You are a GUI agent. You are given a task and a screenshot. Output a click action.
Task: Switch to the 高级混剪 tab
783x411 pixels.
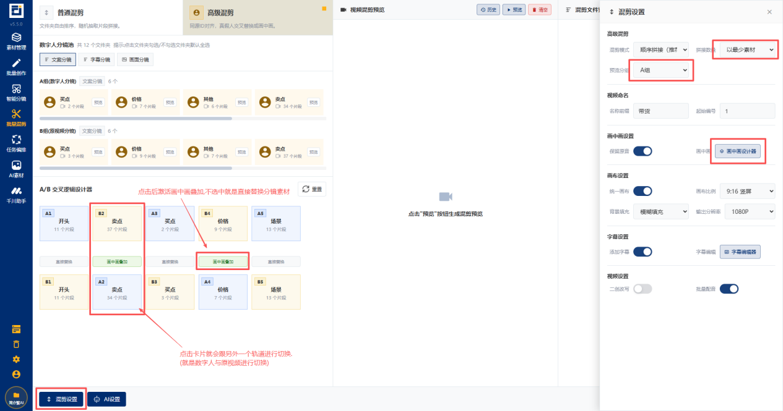[x=258, y=17]
